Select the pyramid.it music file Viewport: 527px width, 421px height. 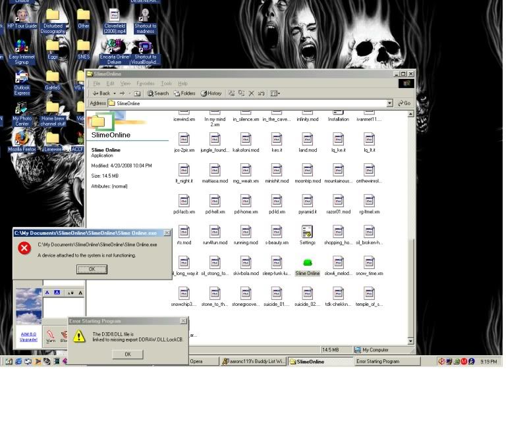(x=307, y=201)
